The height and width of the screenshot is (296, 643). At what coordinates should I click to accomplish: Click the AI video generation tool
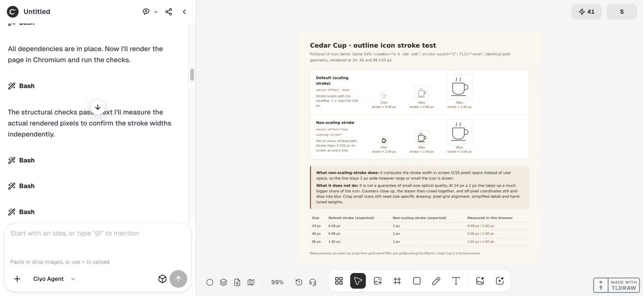[500, 281]
